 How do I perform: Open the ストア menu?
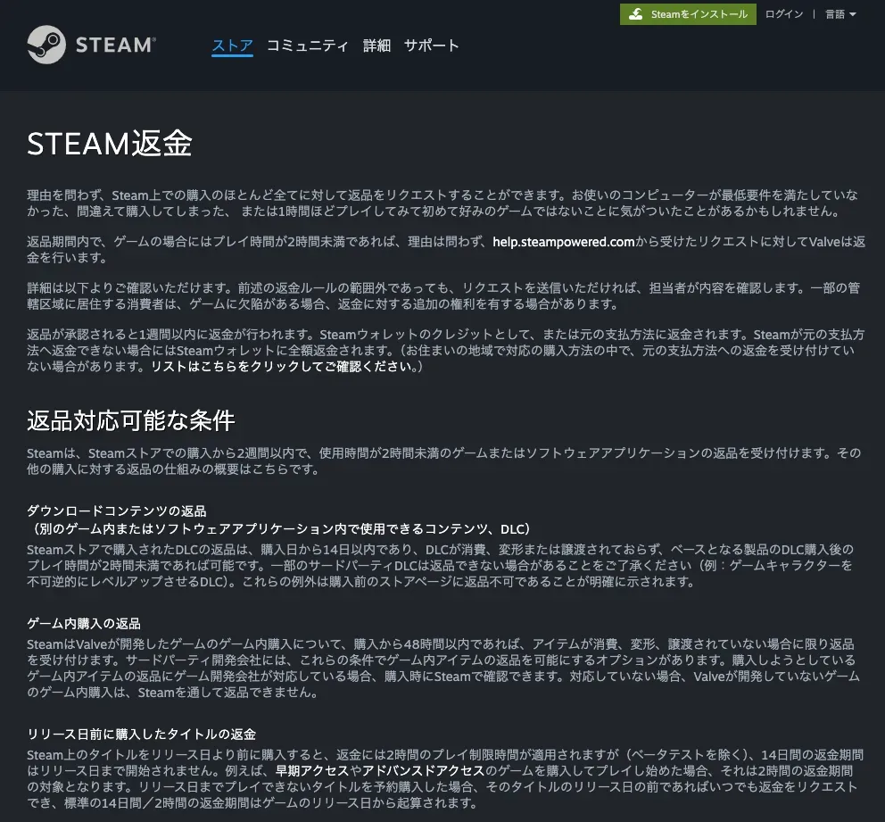[x=232, y=46]
